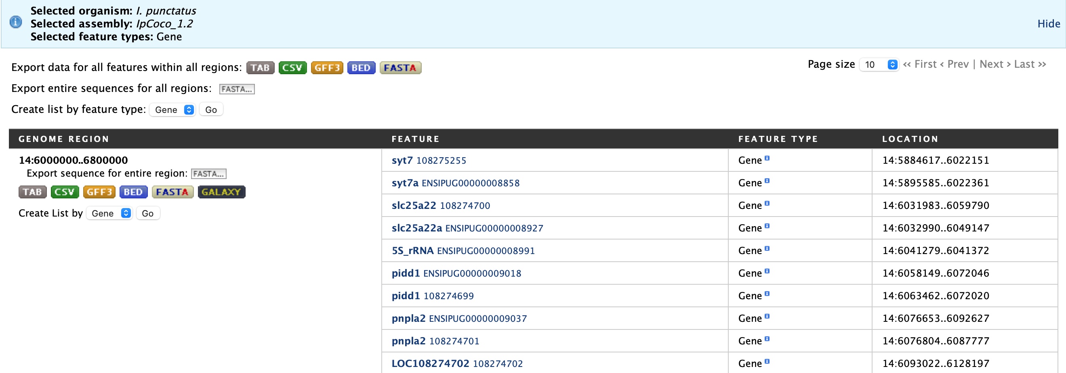Screen dimensions: 1066x373
Task: Open 5S_rRNA ENSIPUG00000008991 gene link
Action: point(463,251)
